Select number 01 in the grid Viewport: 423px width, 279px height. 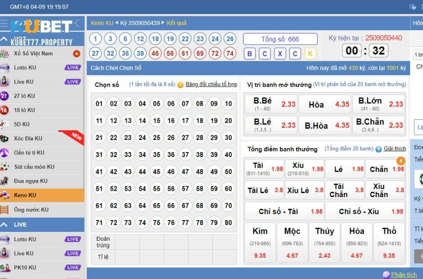[99, 103]
